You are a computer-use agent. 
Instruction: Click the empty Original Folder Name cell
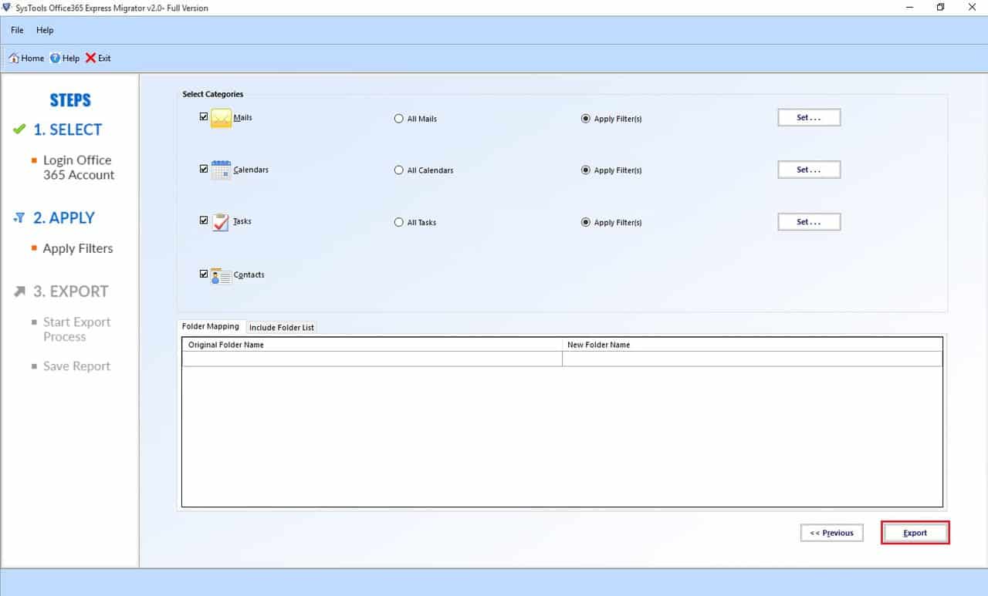372,359
